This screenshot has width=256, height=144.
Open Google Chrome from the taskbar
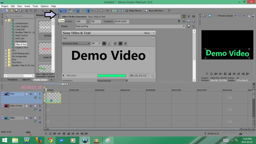point(50,140)
